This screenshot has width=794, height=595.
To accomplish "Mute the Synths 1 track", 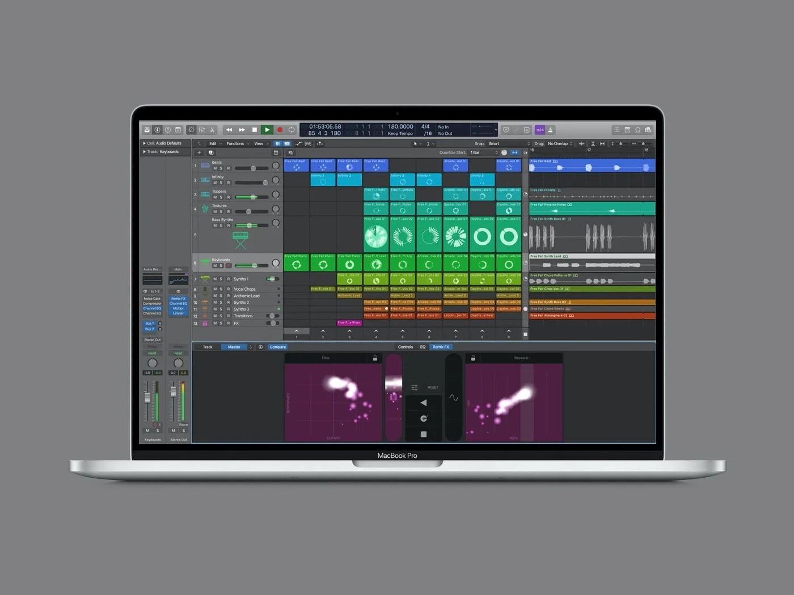I will point(215,279).
